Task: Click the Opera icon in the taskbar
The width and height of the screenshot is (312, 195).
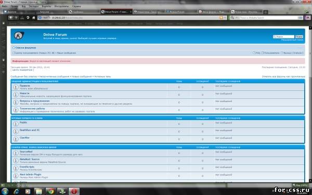Action: 74,191
